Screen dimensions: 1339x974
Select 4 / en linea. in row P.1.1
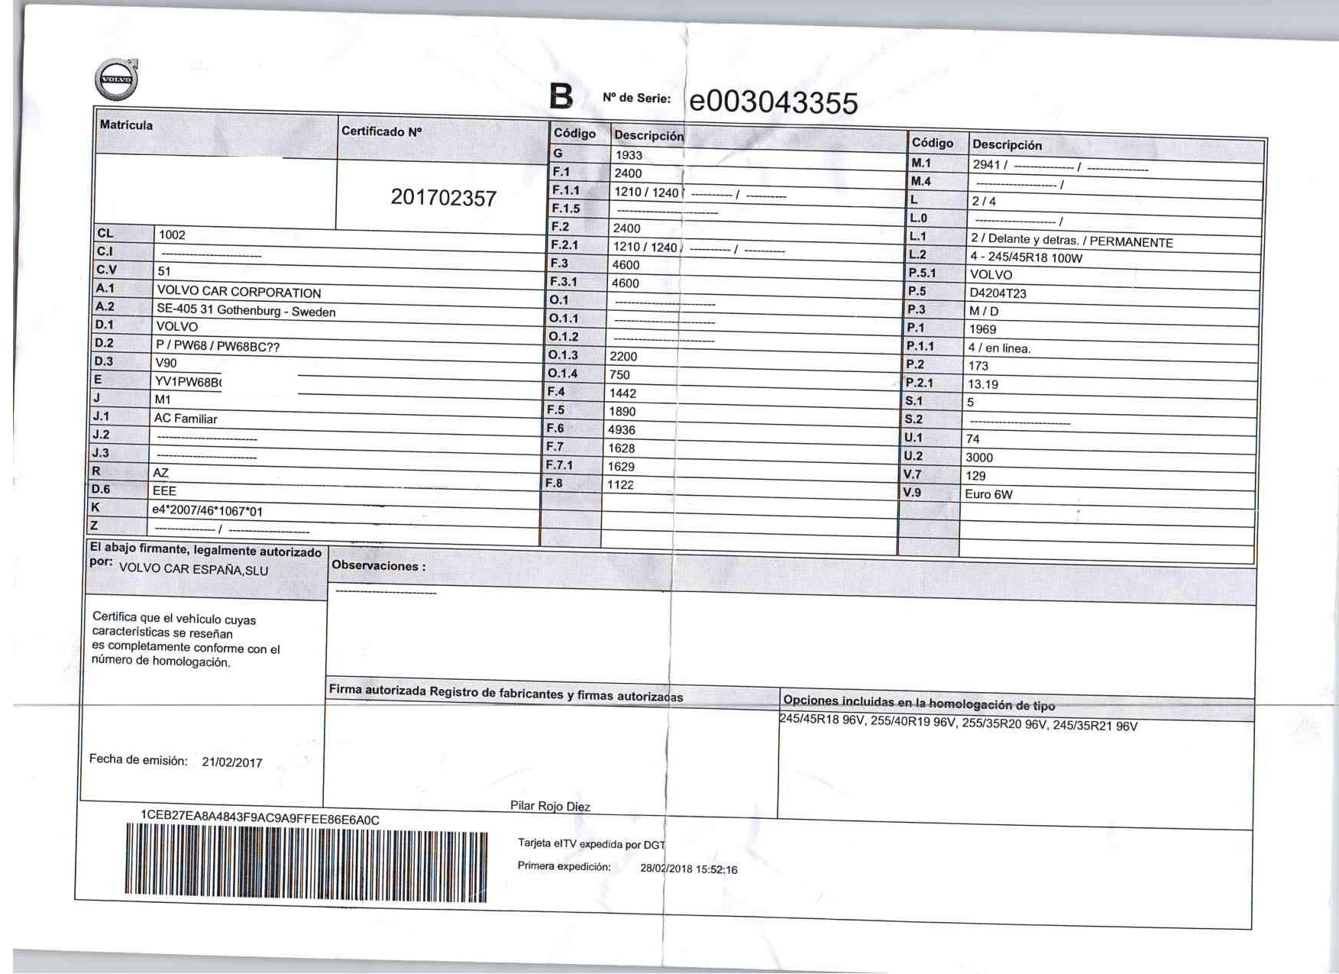coord(1000,348)
